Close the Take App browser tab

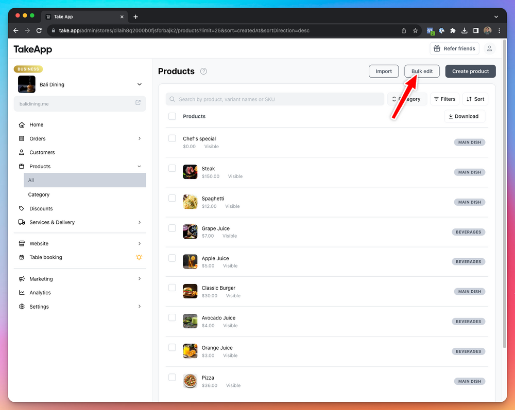pos(122,17)
